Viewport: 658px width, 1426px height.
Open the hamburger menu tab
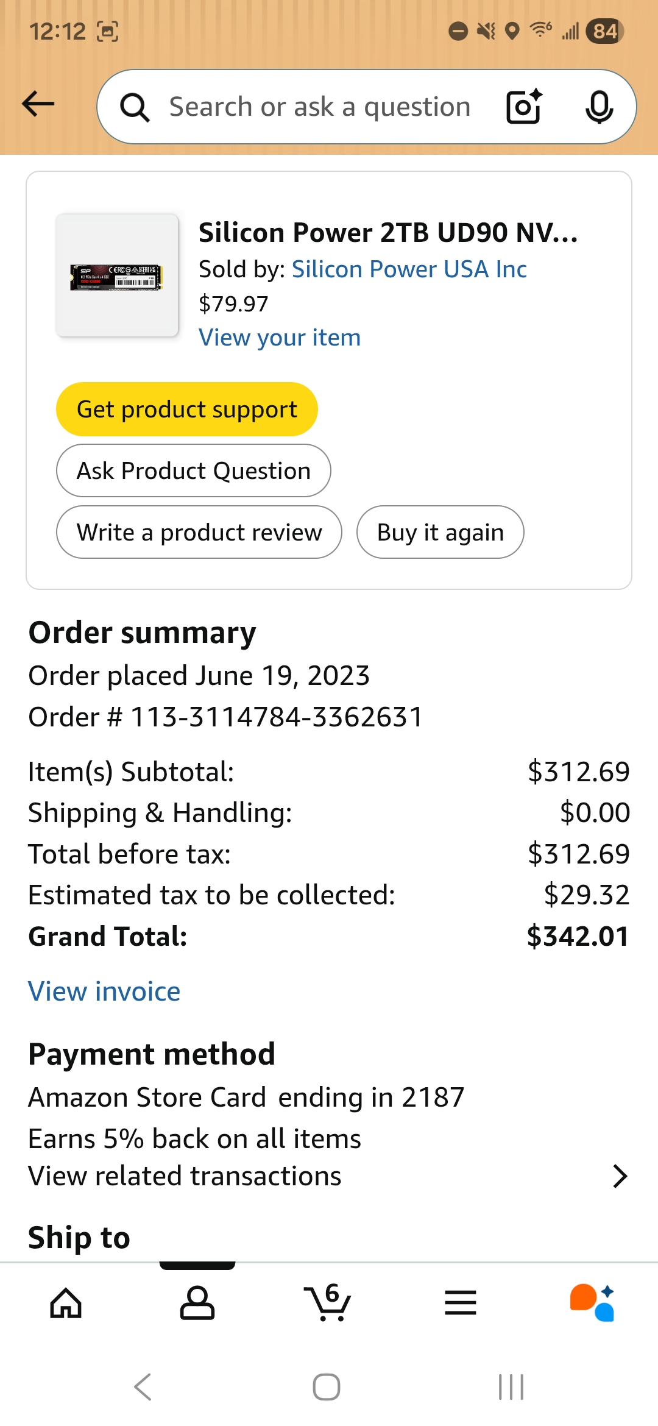click(x=461, y=1303)
